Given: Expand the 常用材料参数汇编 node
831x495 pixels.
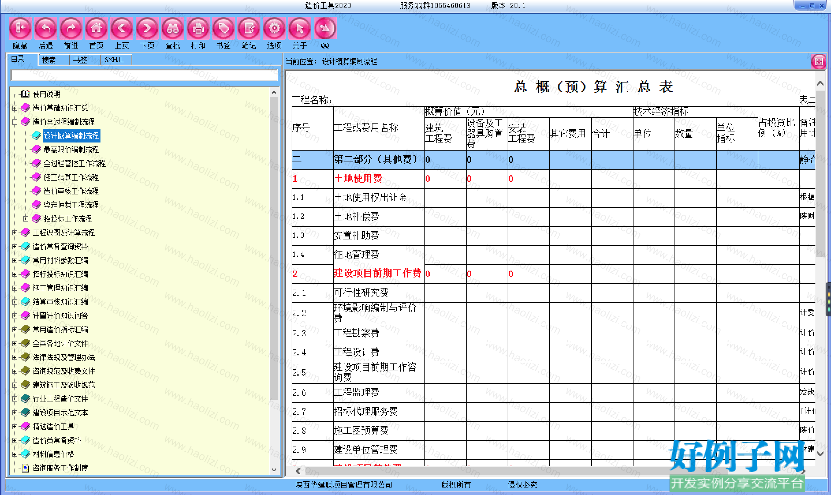Looking at the screenshot, I should click(15, 260).
